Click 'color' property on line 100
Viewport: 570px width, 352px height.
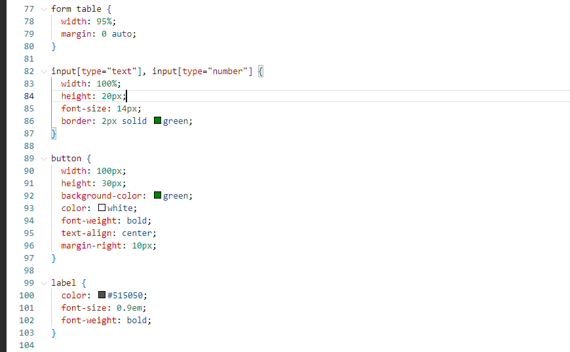tap(74, 295)
